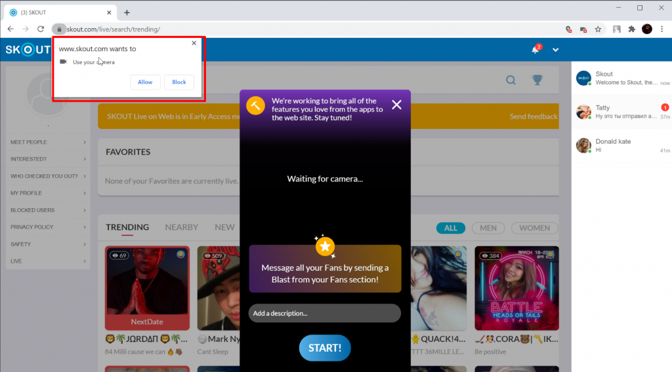Click the SKOUT logo
This screenshot has height=372, width=672.
[28, 50]
